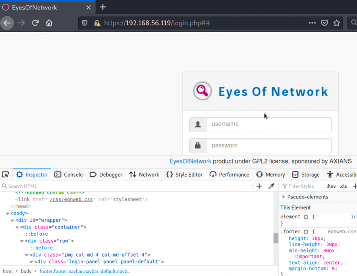Click the add new node plus icon
This screenshot has height=276, width=357.
coord(259,187)
